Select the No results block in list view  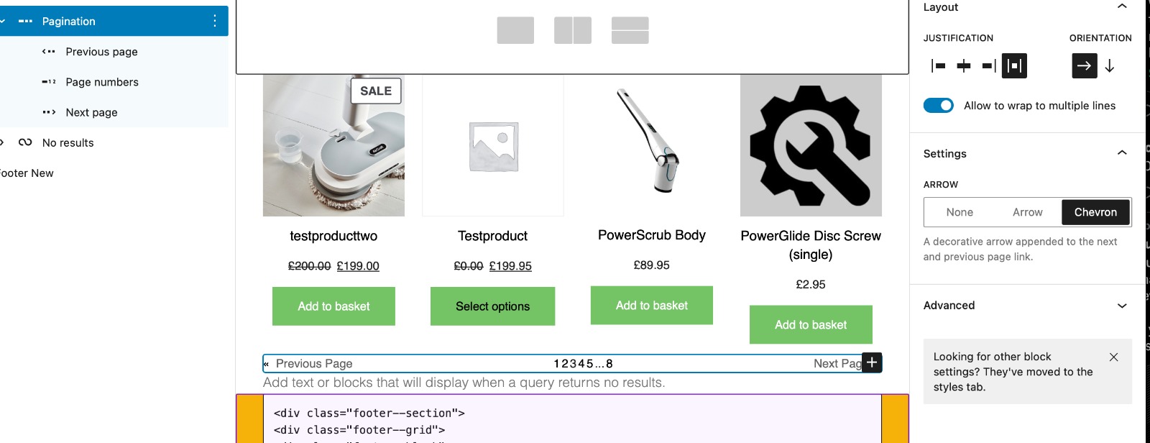(x=68, y=142)
